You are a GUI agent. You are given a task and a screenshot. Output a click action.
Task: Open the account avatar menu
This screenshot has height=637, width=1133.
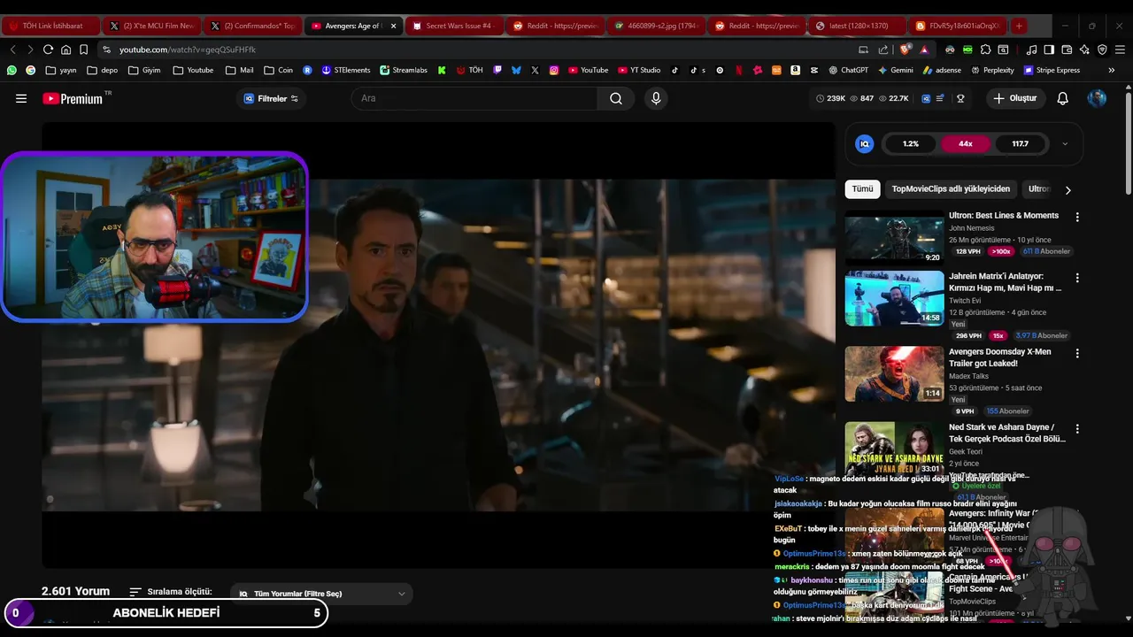1097,98
